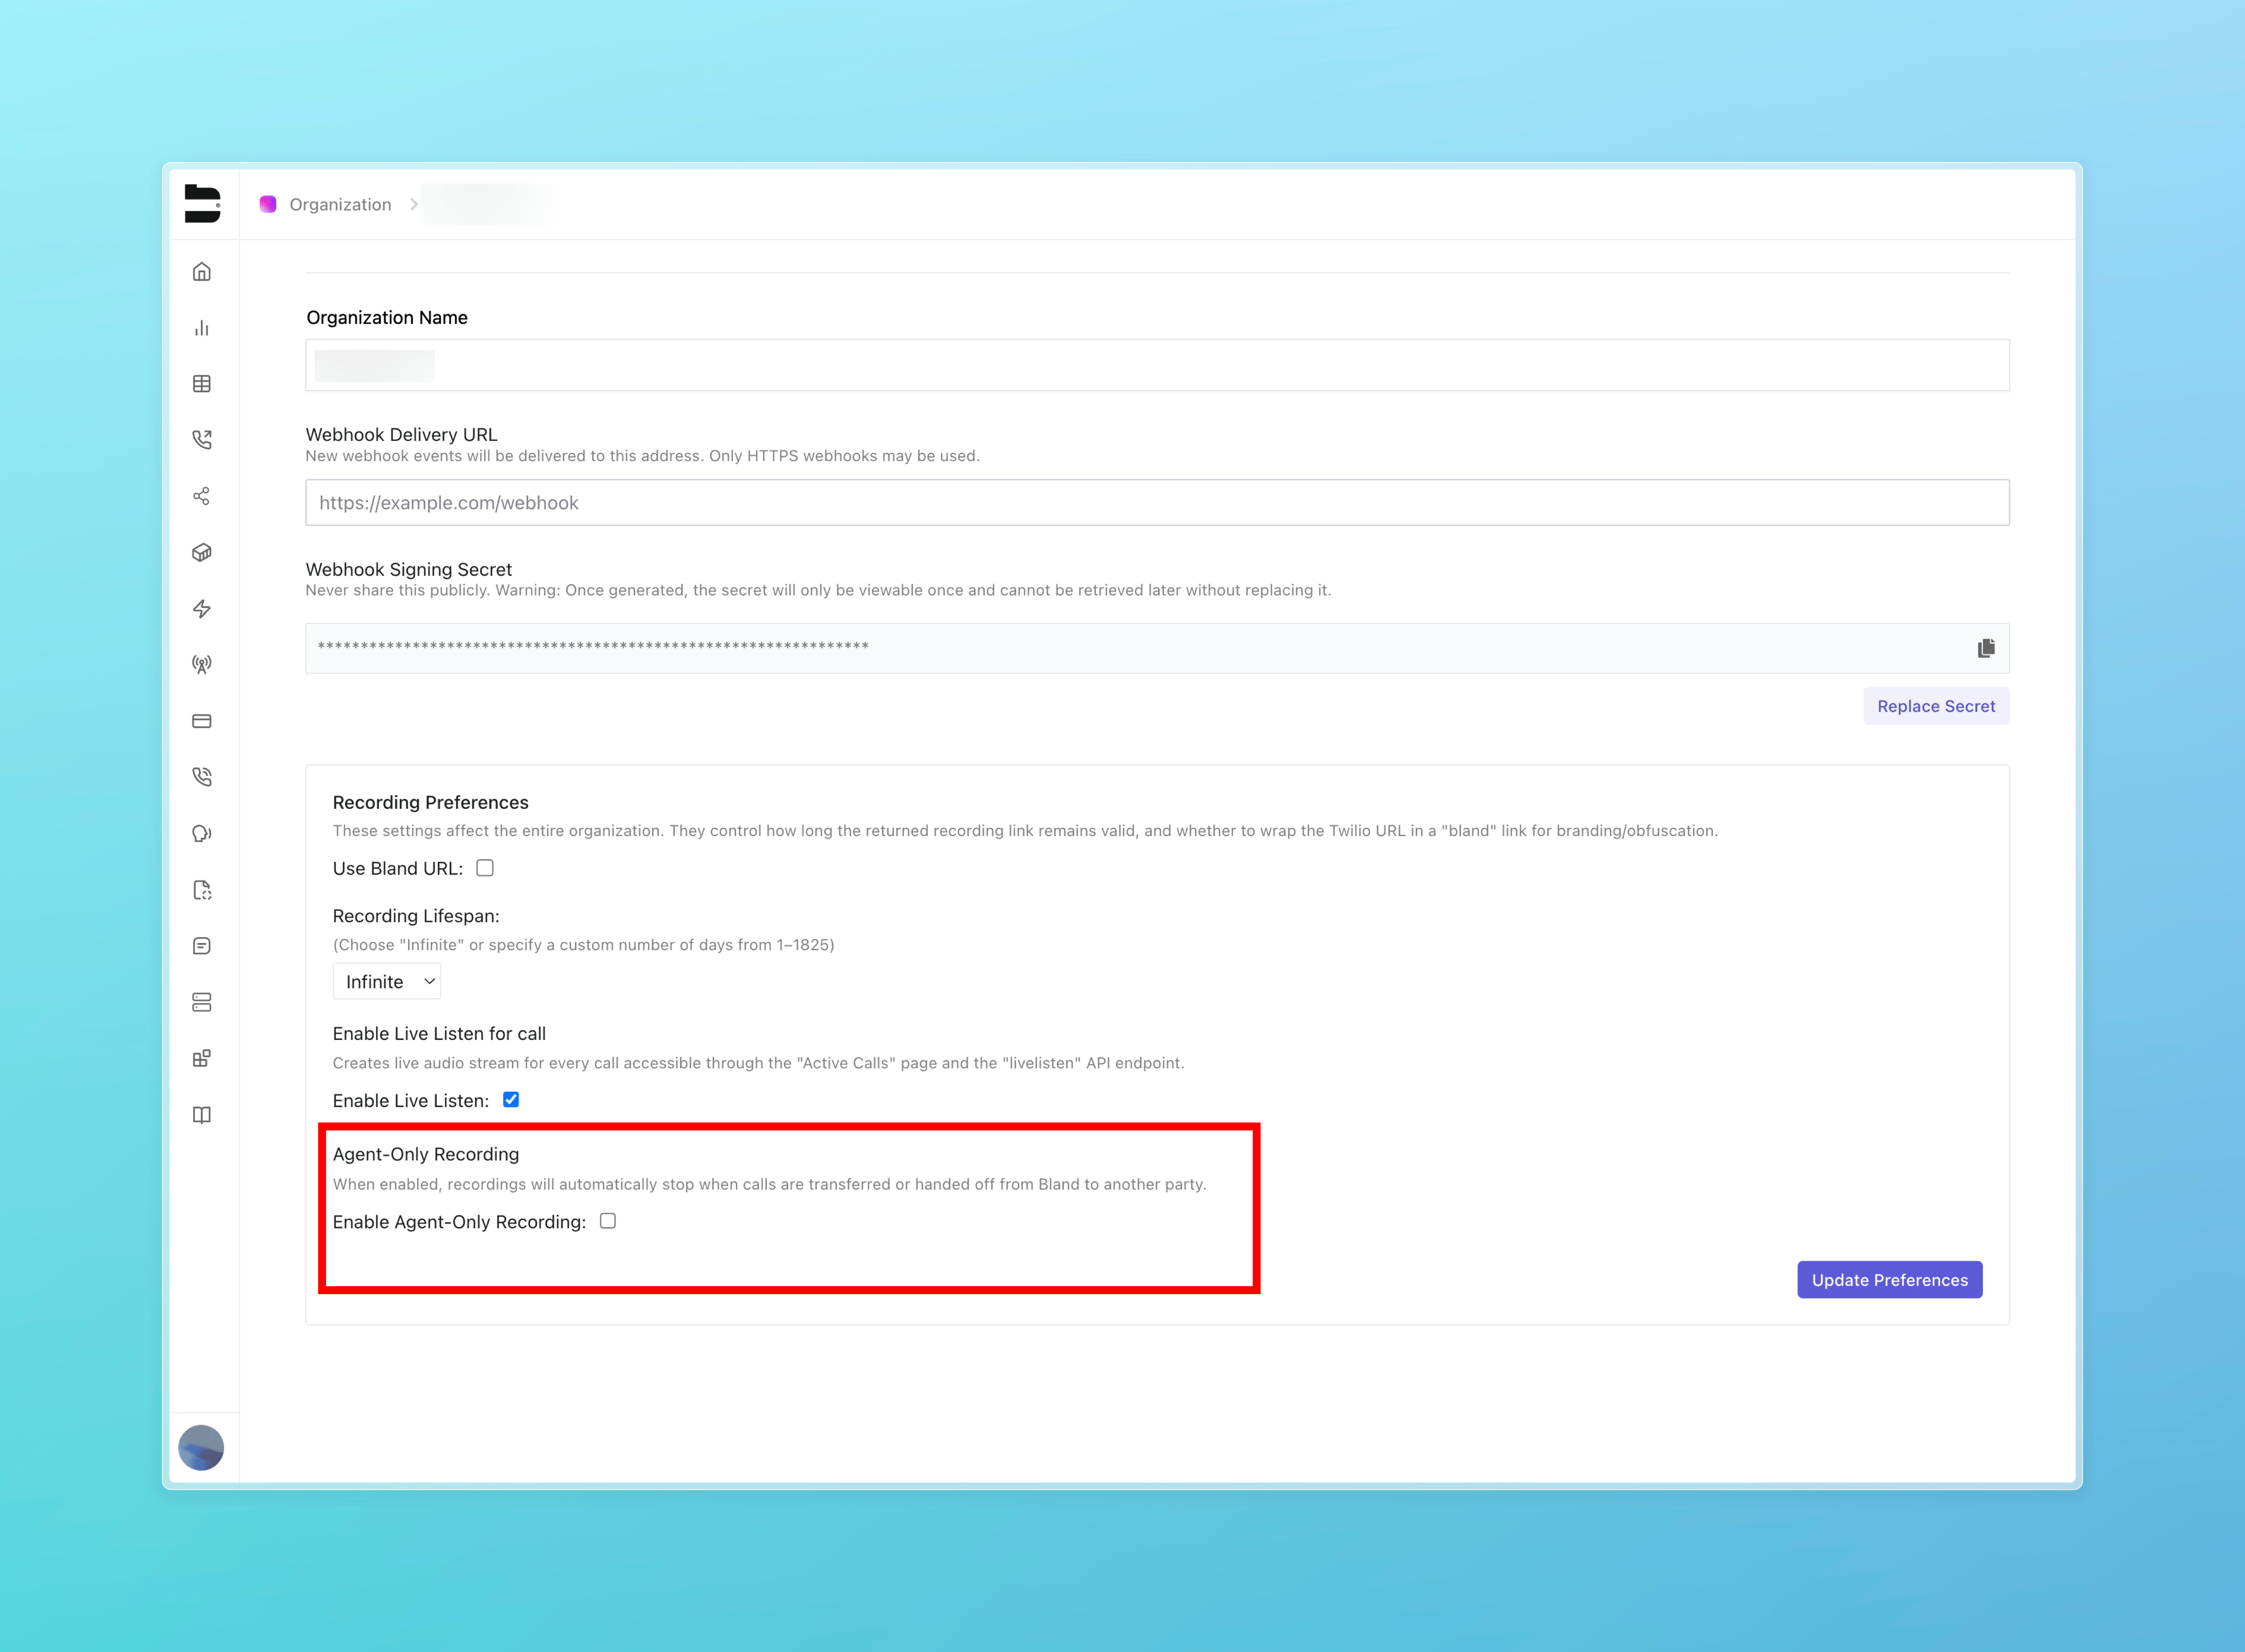Open the blocks add-ons sidebar icon
Image resolution: width=2245 pixels, height=1652 pixels.
tap(202, 1058)
